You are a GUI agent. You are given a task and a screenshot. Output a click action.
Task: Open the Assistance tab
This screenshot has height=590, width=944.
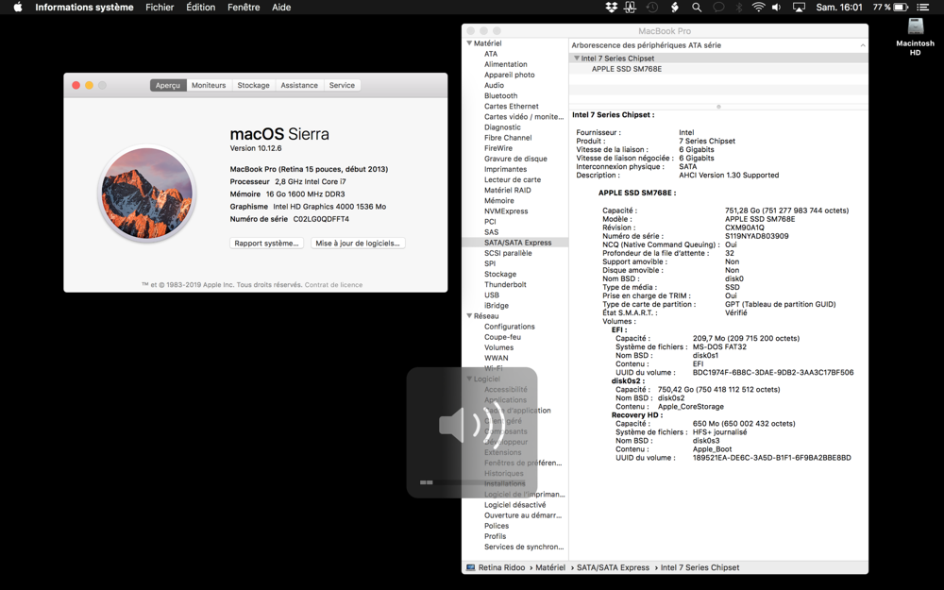(x=299, y=86)
